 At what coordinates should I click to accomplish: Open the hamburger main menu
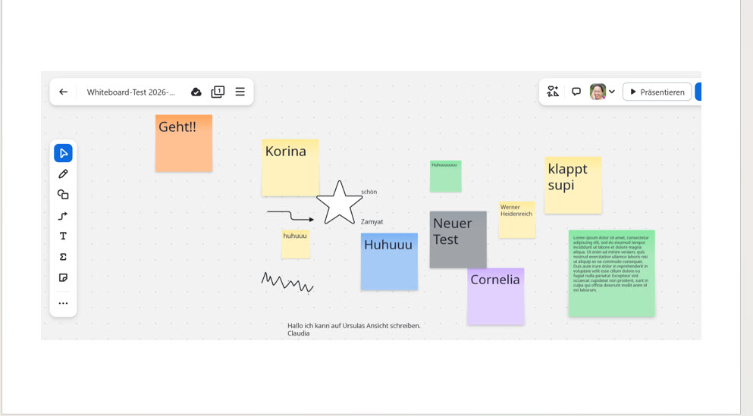(240, 92)
